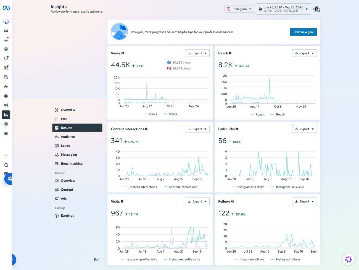The image size is (359, 270).
Task: Toggle gray Instagram link clicks legend entry
Action: coord(248,187)
